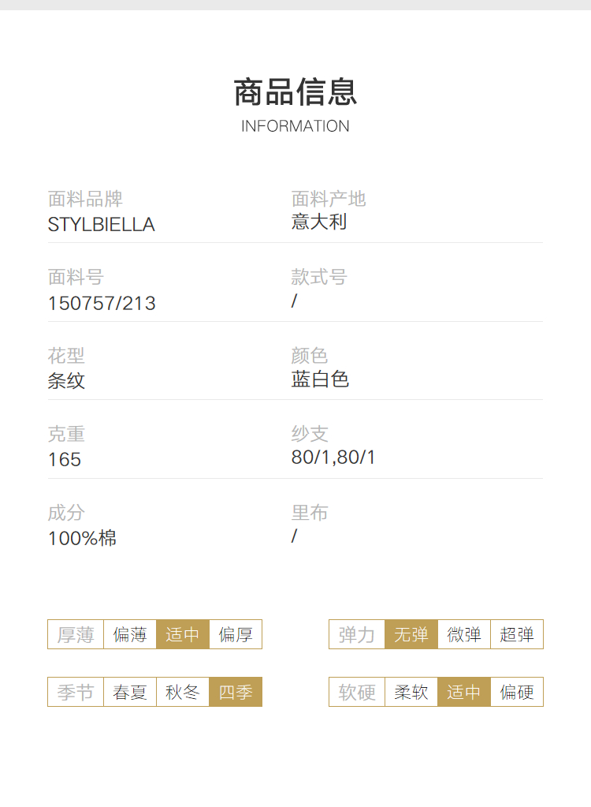Viewport: 591px width, 807px height.
Task: Select 春夏 season option
Action: pyautogui.click(x=130, y=692)
